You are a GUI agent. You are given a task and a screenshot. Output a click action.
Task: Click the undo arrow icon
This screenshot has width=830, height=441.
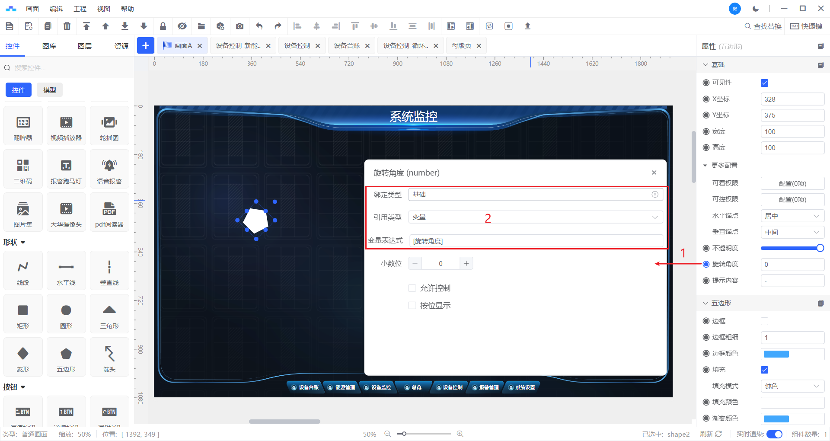(x=259, y=26)
